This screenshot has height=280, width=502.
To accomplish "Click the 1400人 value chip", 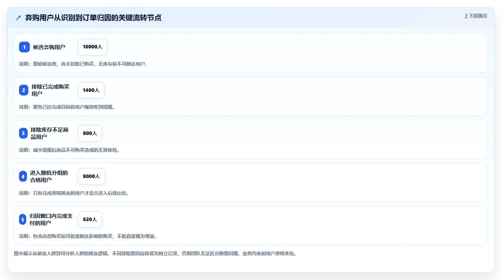I will [91, 90].
